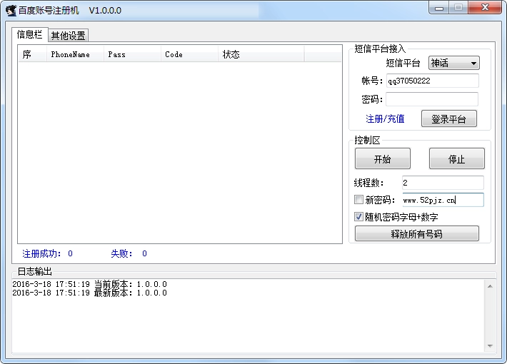Image resolution: width=507 pixels, height=364 pixels.
Task: Focus the 帐号 input field
Action: pos(432,81)
